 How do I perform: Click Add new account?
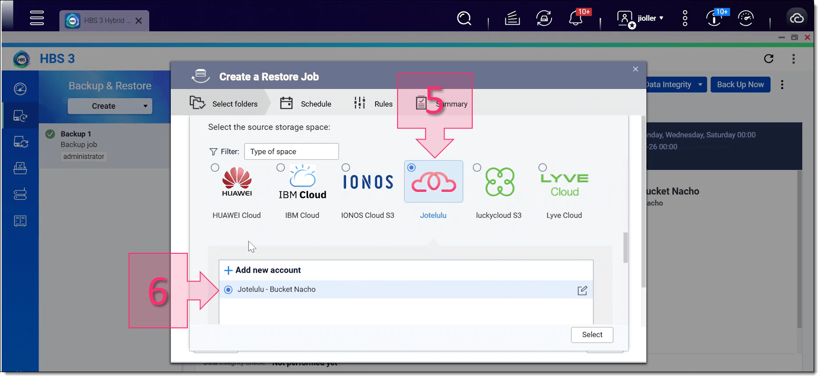262,270
